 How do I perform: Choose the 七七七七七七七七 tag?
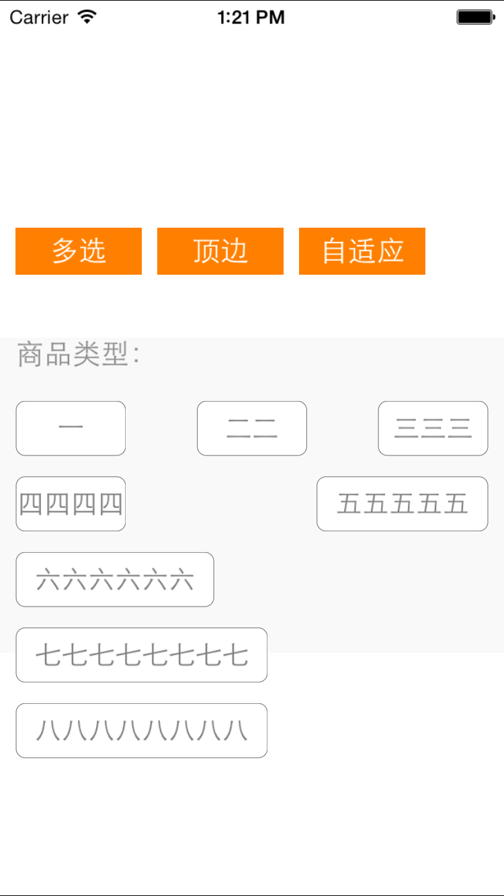click(142, 655)
